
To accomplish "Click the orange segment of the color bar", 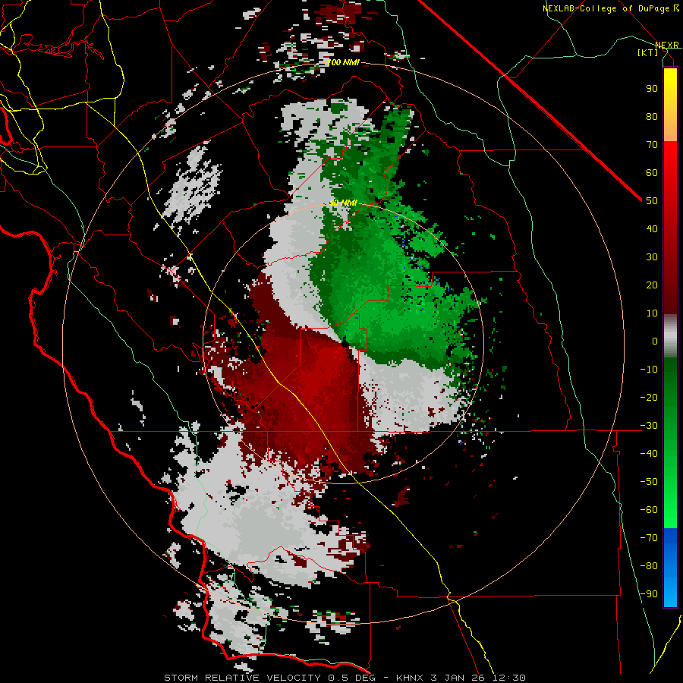I will point(670,127).
